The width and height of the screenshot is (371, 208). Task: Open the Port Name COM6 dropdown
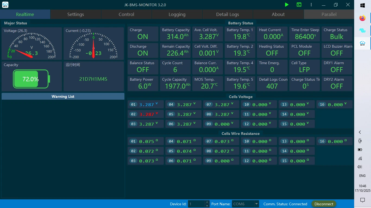click(x=246, y=204)
